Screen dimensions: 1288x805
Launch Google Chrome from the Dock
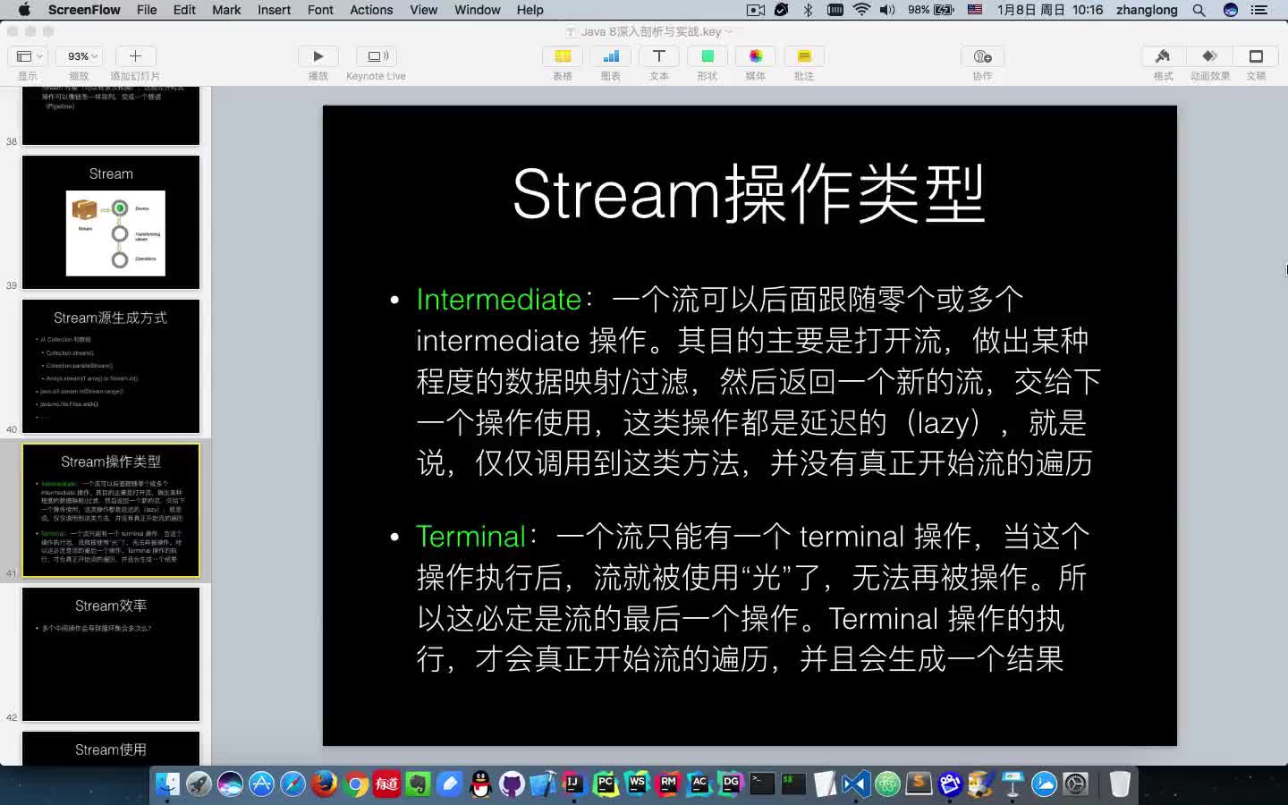(355, 784)
